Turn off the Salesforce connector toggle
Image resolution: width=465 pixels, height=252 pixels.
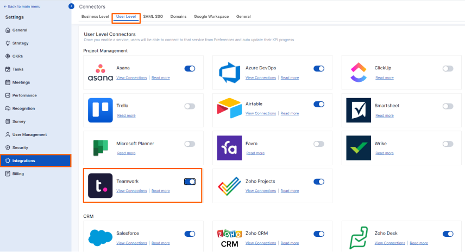pos(190,234)
